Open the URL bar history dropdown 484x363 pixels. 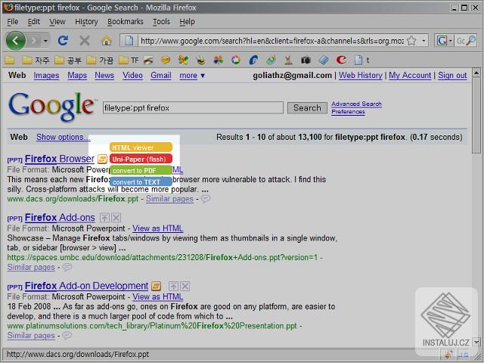pyautogui.click(x=423, y=40)
